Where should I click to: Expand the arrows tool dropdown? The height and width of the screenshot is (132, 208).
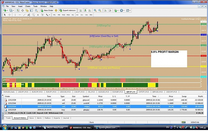(50, 15)
